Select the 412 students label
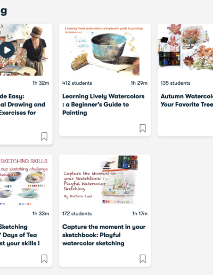Screen dimensions: 213x275 [x=77, y=83]
